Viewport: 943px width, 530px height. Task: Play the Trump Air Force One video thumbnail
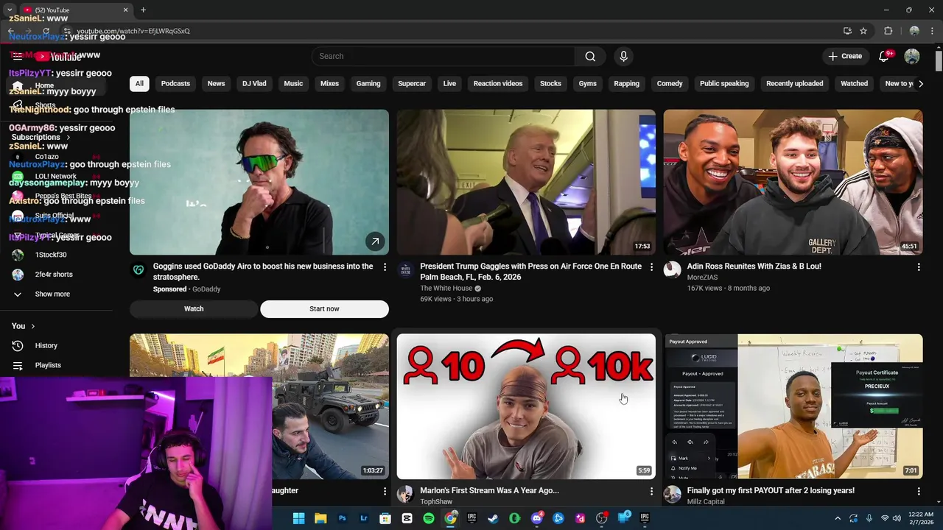tap(526, 182)
